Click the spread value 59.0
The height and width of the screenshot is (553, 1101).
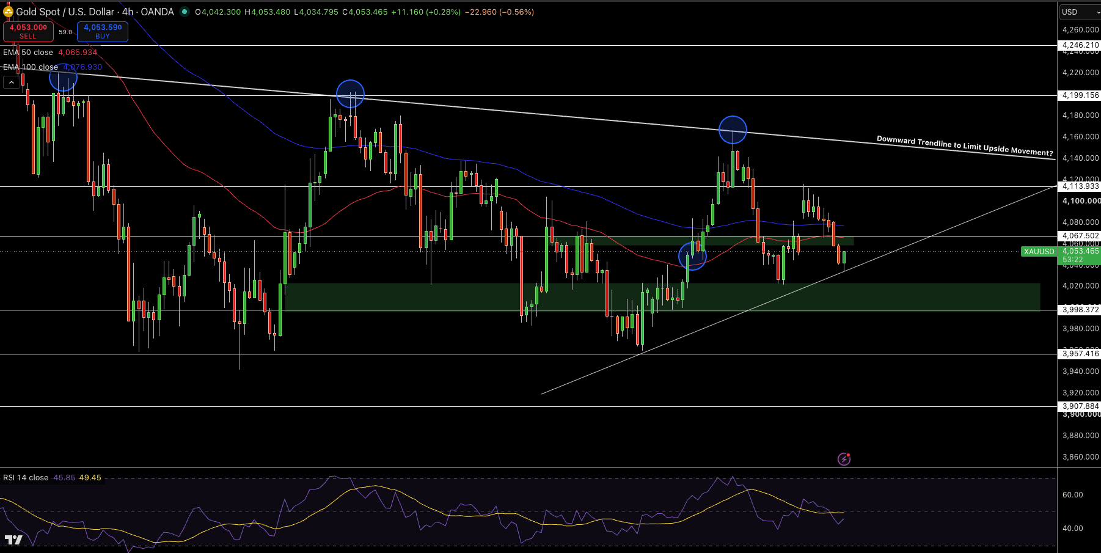coord(65,32)
